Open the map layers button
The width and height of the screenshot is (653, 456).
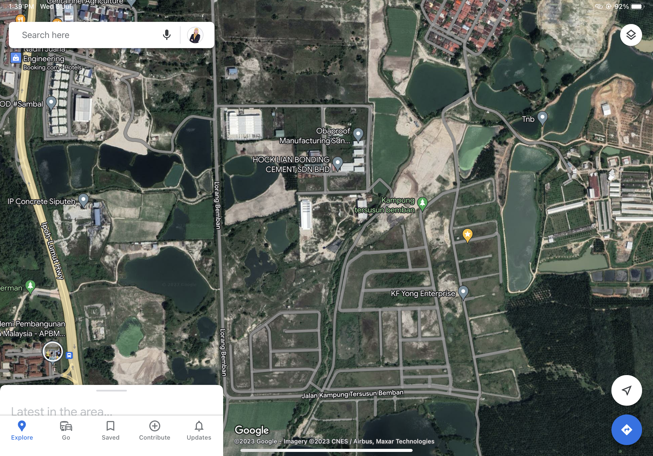coord(631,35)
